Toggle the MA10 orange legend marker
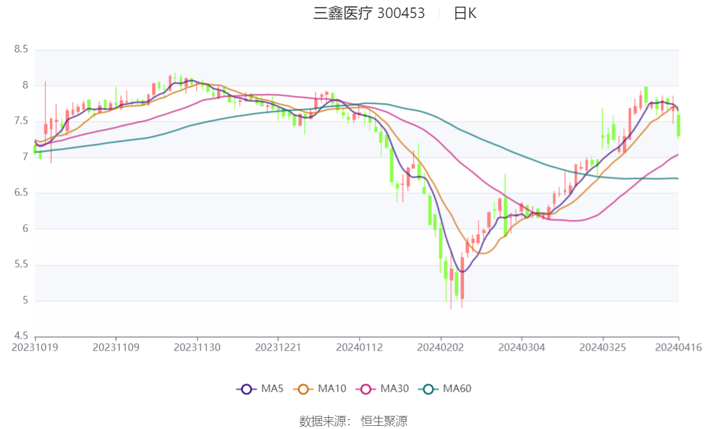The width and height of the screenshot is (707, 429). click(x=303, y=389)
